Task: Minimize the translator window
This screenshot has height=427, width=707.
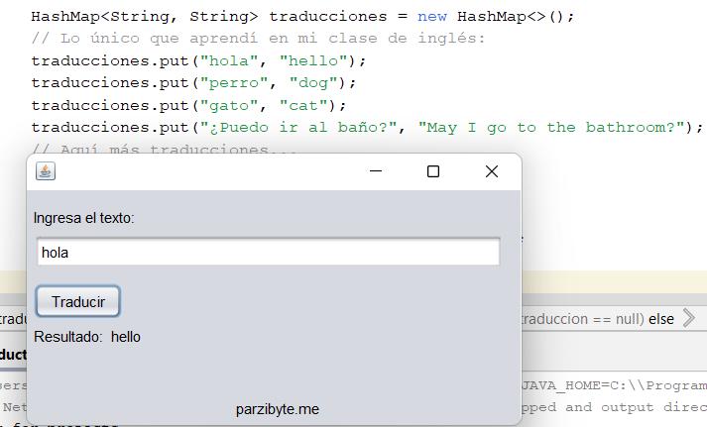Action: click(x=376, y=171)
